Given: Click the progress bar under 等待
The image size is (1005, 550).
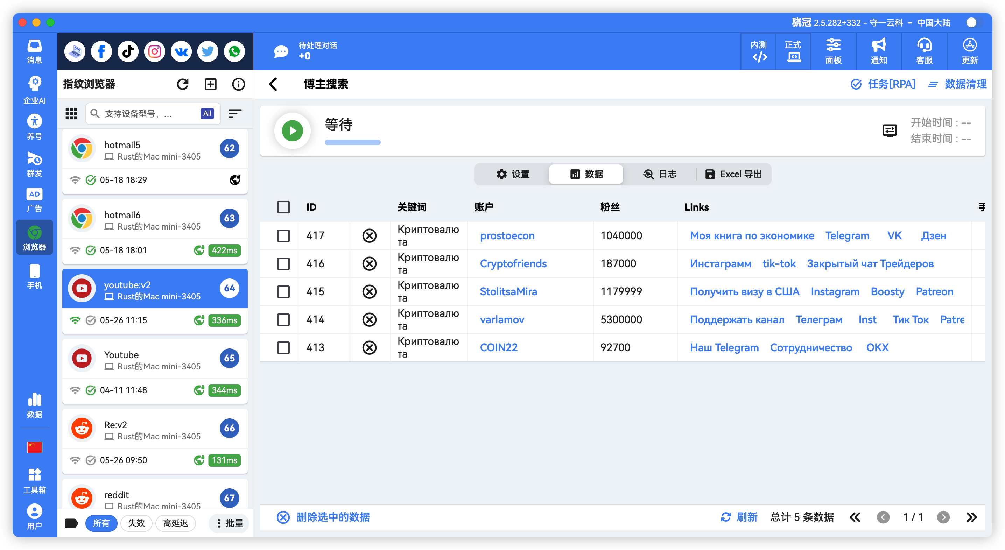Looking at the screenshot, I should 352,142.
